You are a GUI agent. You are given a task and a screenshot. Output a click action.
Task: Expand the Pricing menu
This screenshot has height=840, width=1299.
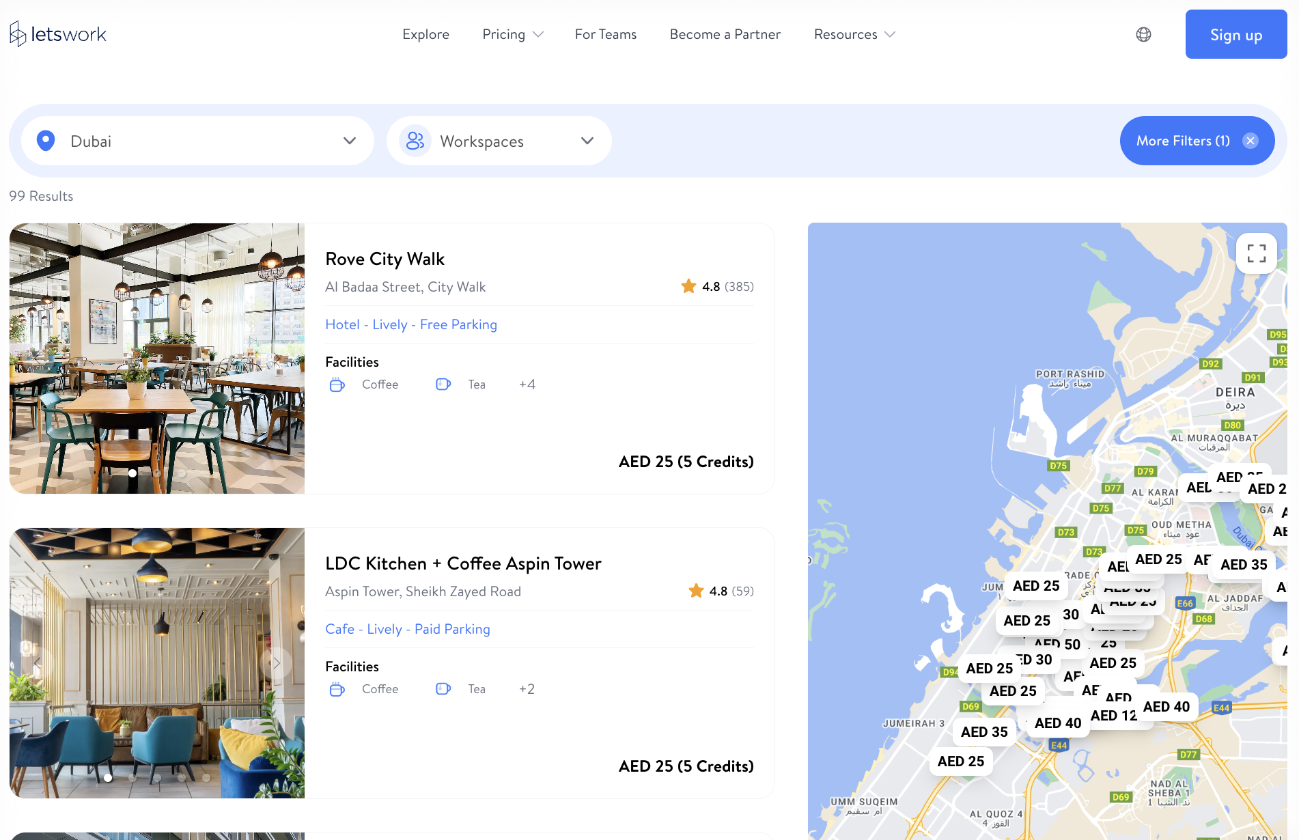pos(513,34)
